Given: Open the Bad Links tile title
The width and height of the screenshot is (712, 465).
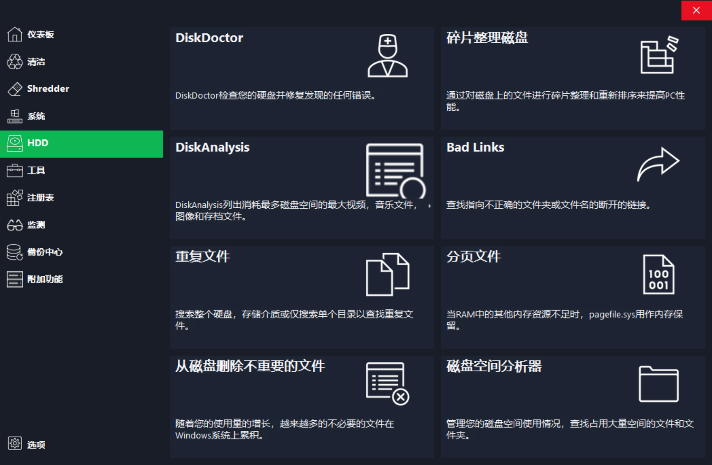Looking at the screenshot, I should [475, 147].
